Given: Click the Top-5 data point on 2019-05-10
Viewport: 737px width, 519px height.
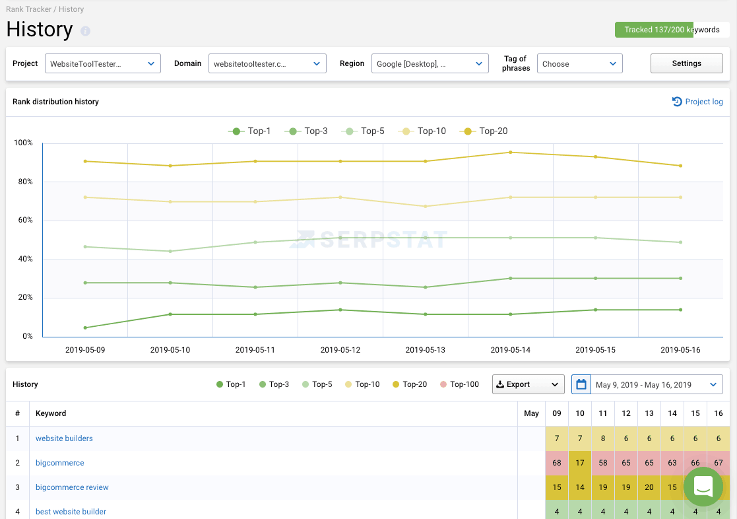Looking at the screenshot, I should 170,252.
